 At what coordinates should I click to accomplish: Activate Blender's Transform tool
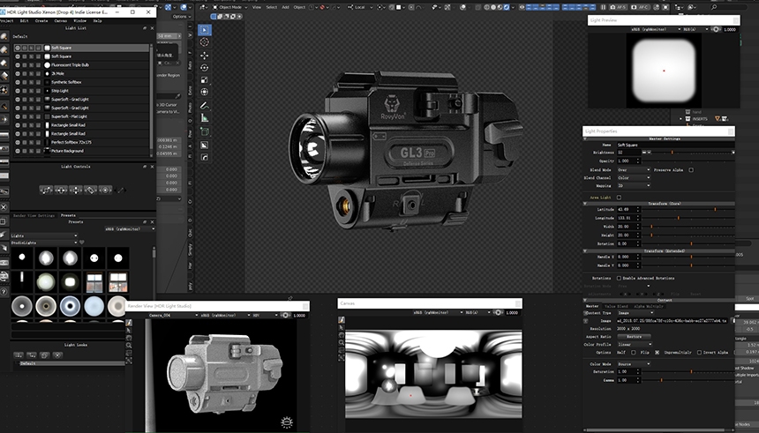click(204, 92)
